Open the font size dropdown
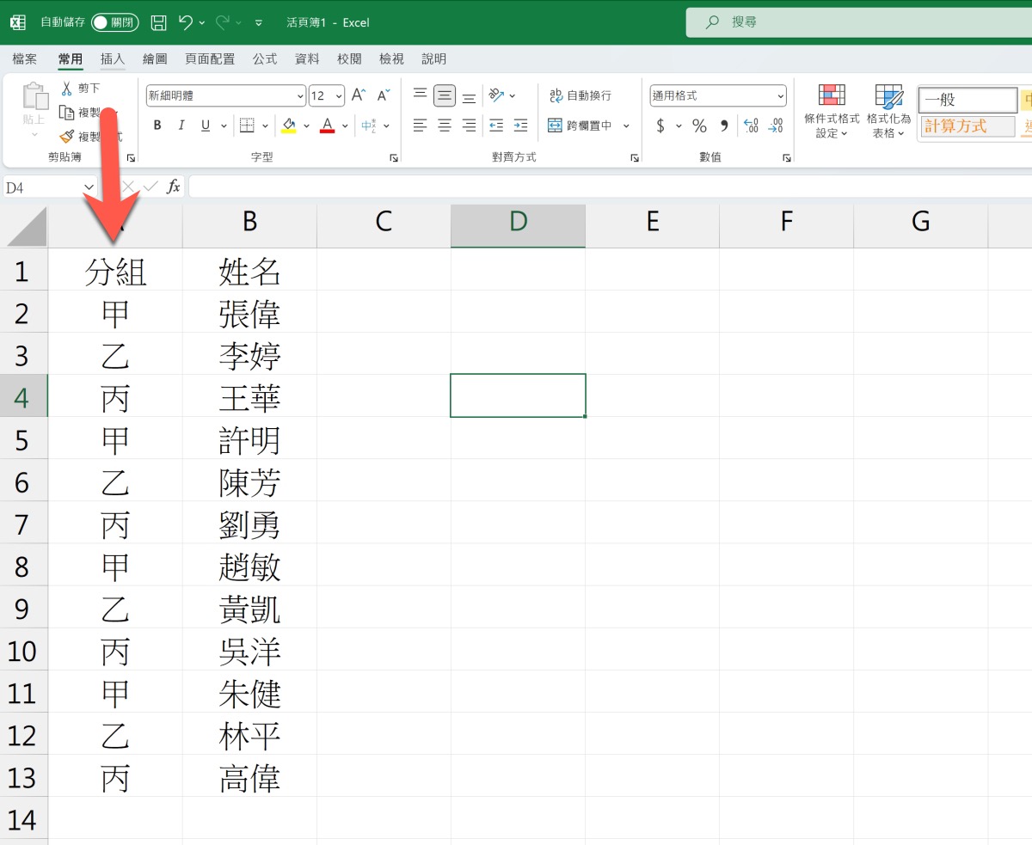The width and height of the screenshot is (1032, 845). [x=339, y=95]
